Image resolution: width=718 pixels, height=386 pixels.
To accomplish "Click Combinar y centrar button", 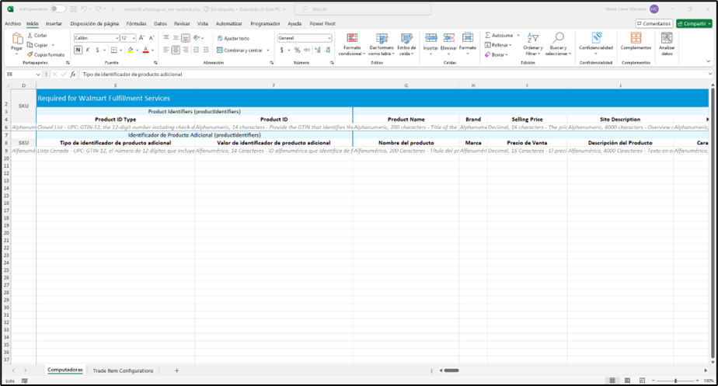I will coord(239,50).
